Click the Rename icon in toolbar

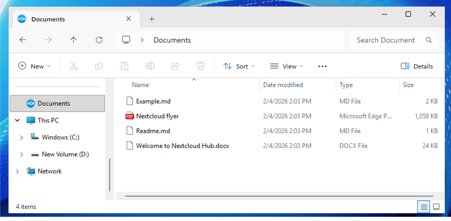(x=150, y=66)
